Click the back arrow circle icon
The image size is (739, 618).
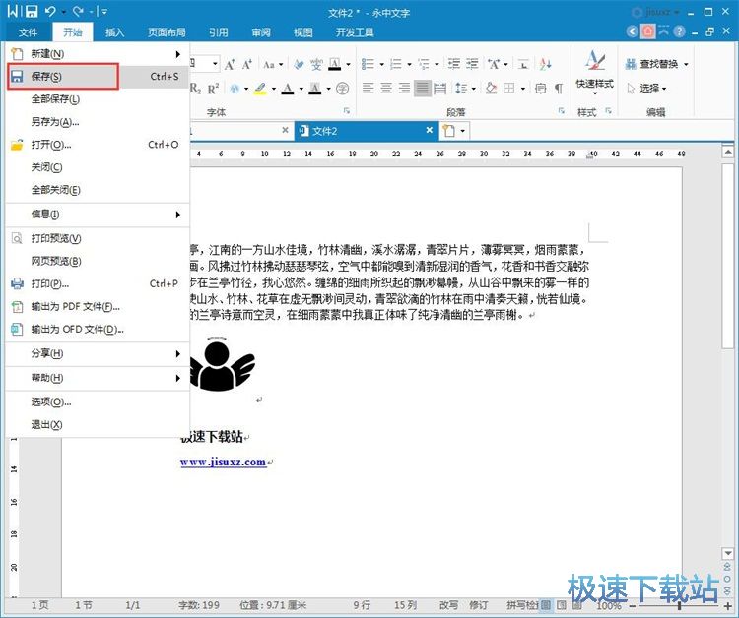coord(633,31)
